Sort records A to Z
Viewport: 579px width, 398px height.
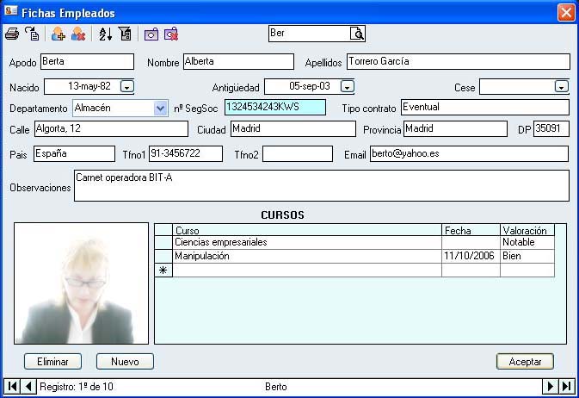pyautogui.click(x=105, y=34)
